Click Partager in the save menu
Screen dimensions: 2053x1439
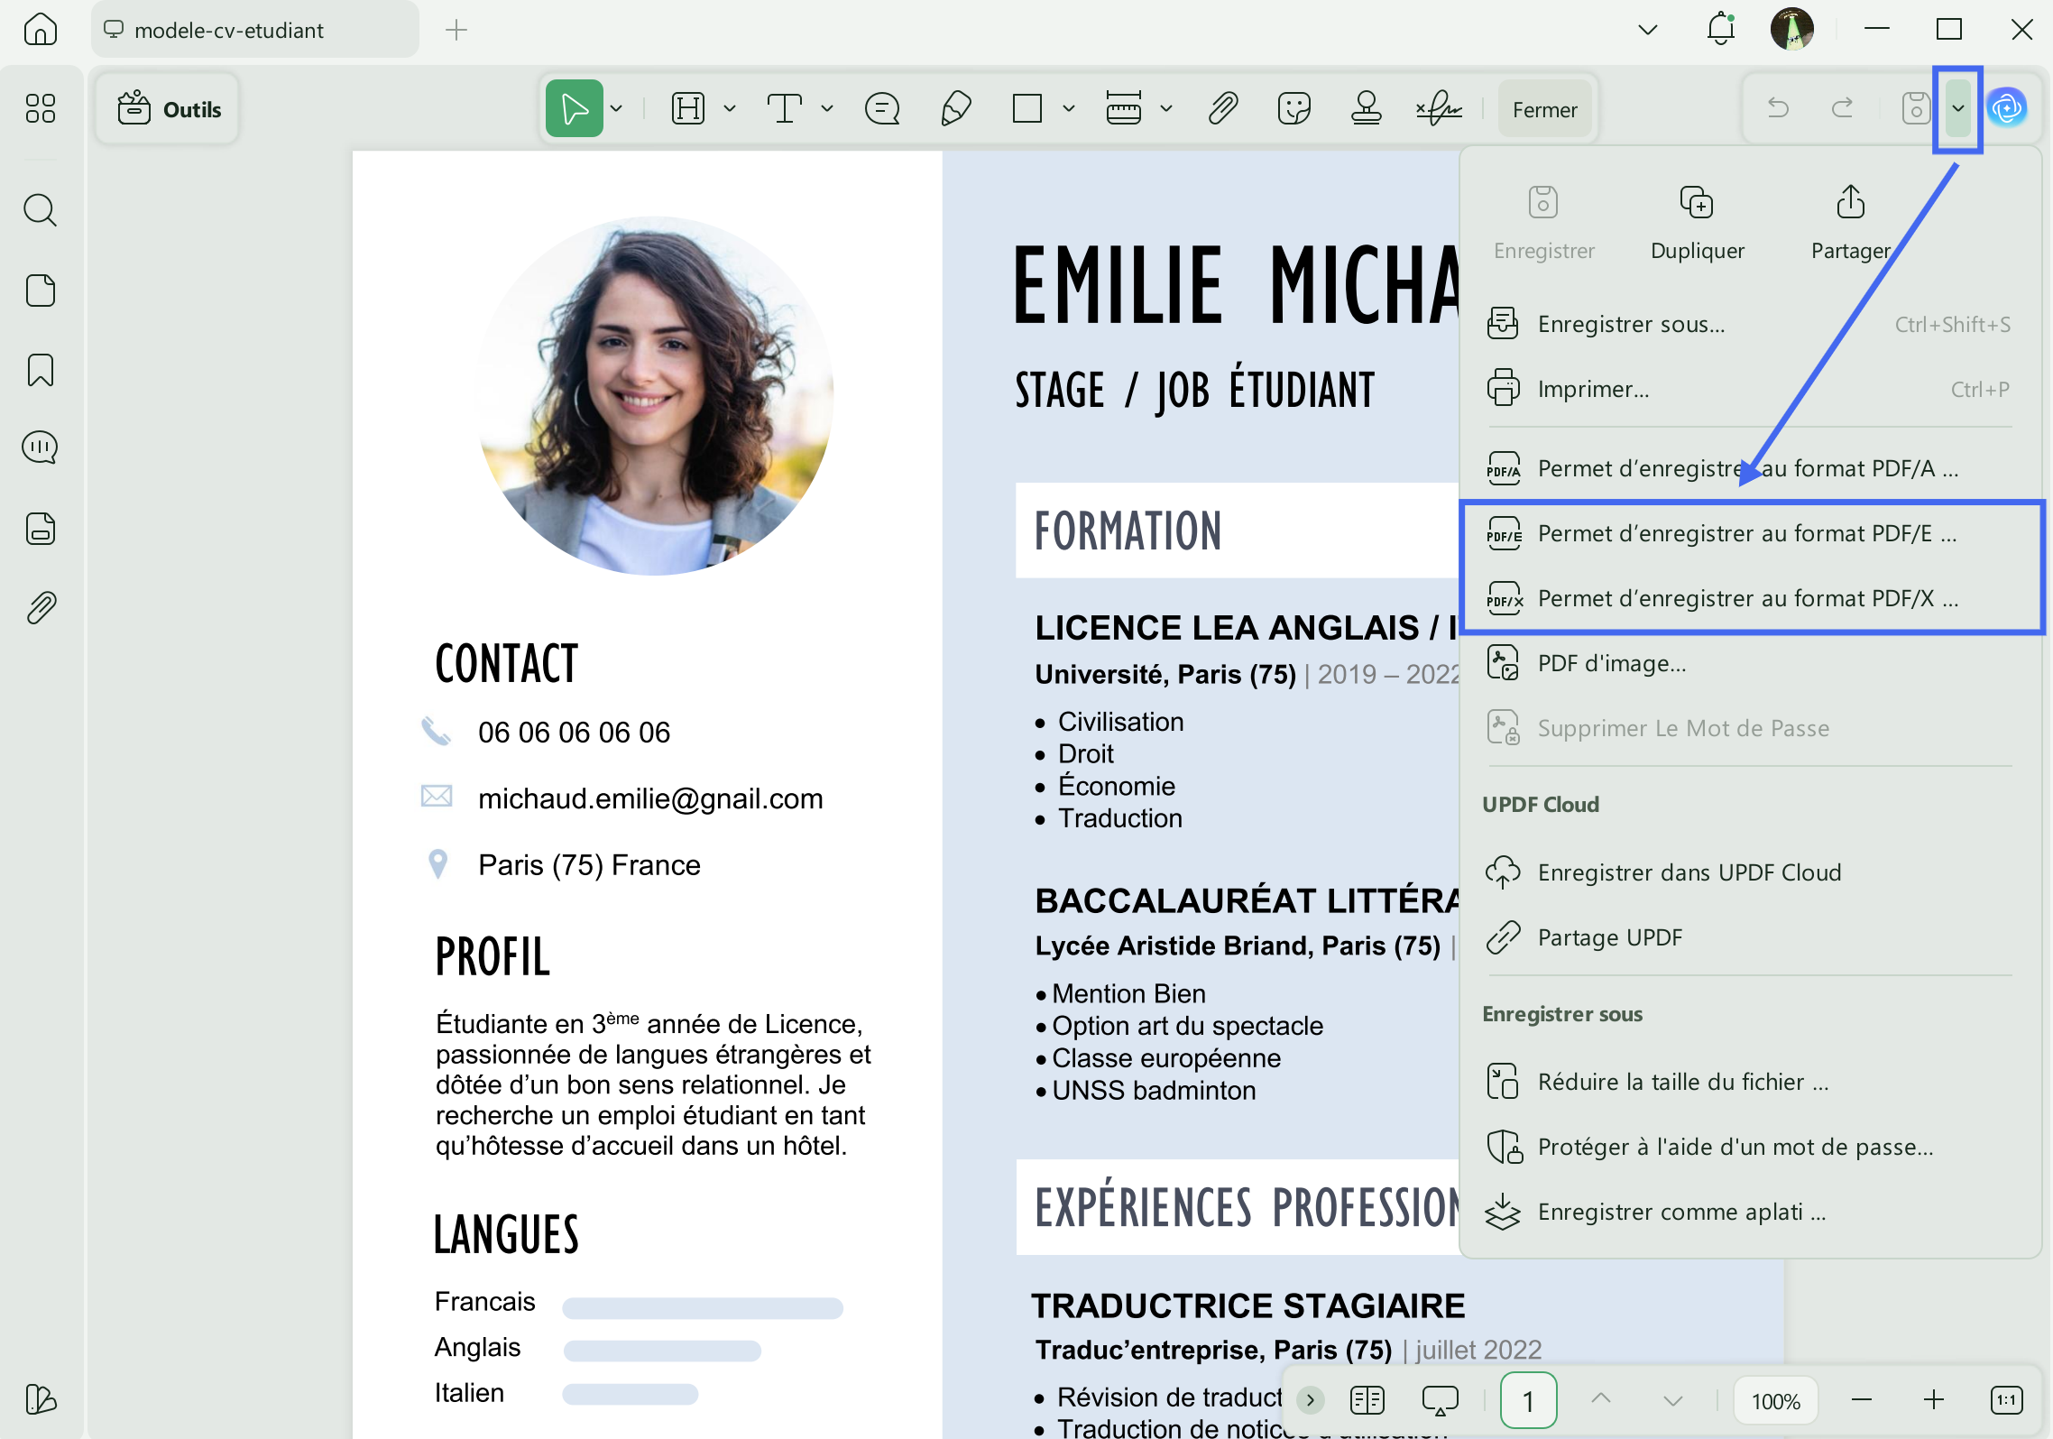click(x=1848, y=224)
